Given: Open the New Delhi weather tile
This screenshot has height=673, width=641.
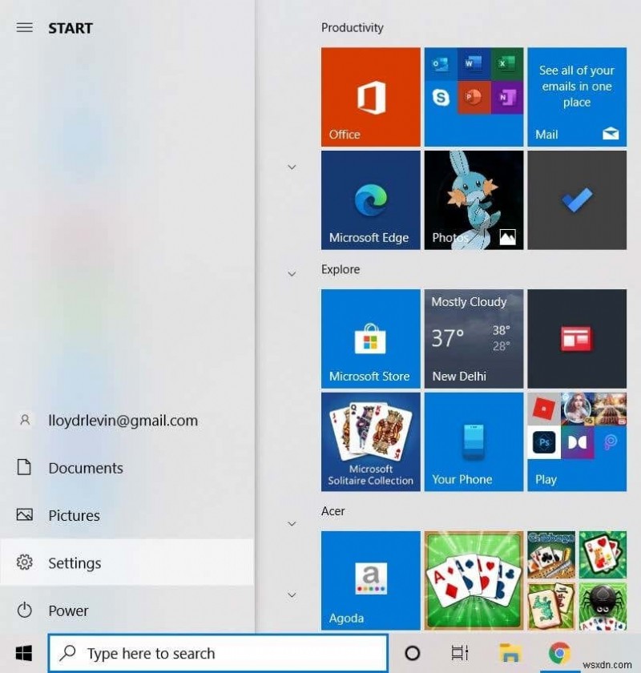Looking at the screenshot, I should coord(473,338).
